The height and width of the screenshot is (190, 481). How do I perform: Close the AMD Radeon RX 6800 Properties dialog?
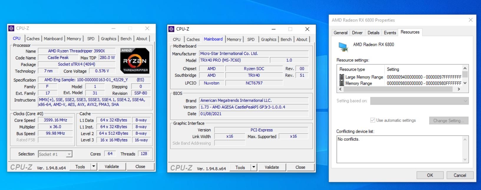(470, 20)
